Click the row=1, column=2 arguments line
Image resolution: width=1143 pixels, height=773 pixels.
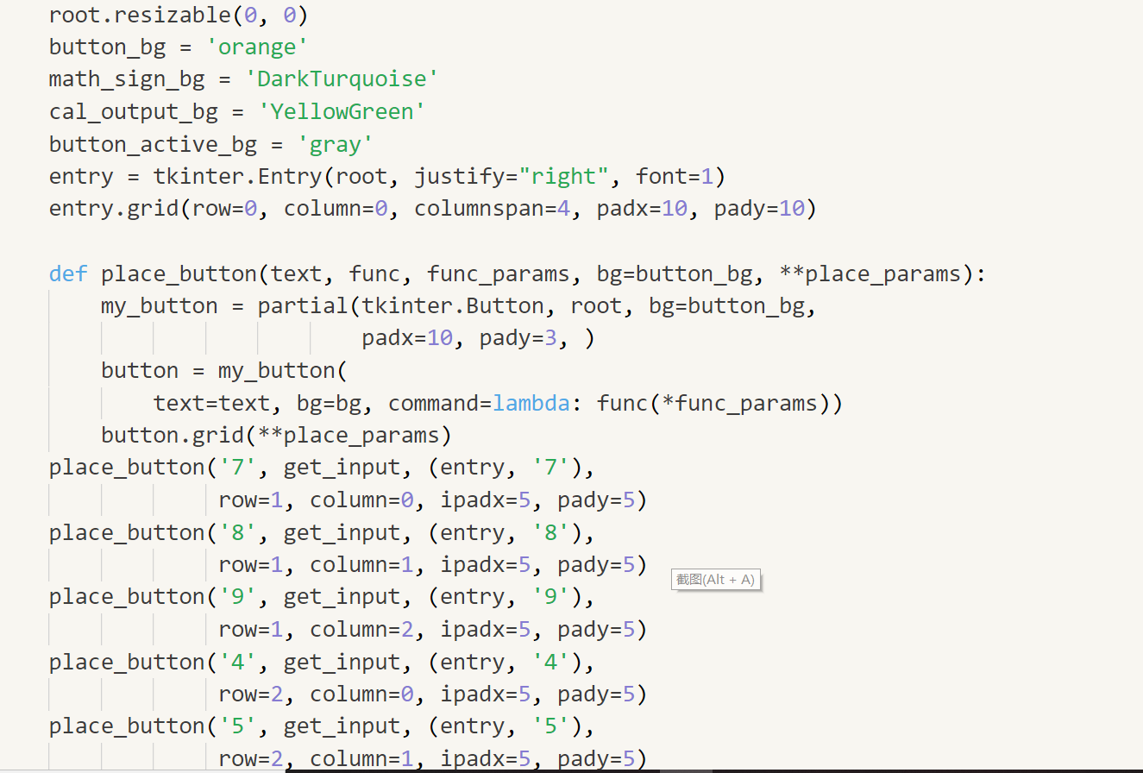click(x=432, y=630)
